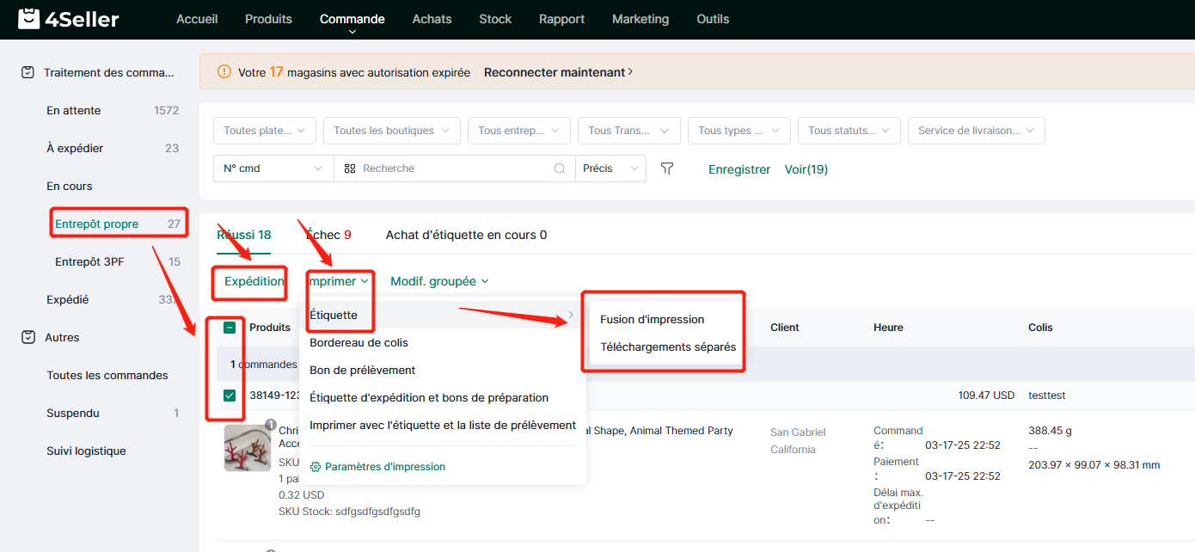Click the 4Seller logo icon

pyautogui.click(x=29, y=18)
